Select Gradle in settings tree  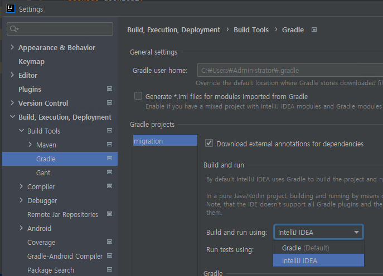coord(60,159)
